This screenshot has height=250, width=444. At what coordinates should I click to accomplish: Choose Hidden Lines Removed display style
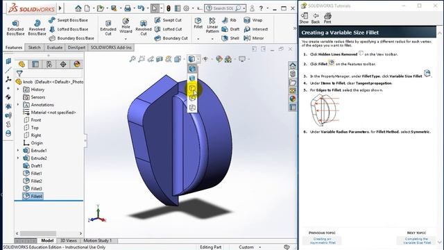[192, 88]
